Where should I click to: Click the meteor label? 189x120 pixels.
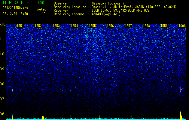[x=43, y=9]
